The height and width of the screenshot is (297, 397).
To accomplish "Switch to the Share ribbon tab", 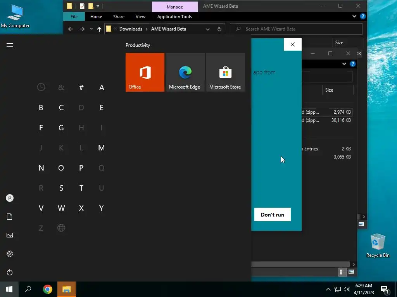I will 119,17.
